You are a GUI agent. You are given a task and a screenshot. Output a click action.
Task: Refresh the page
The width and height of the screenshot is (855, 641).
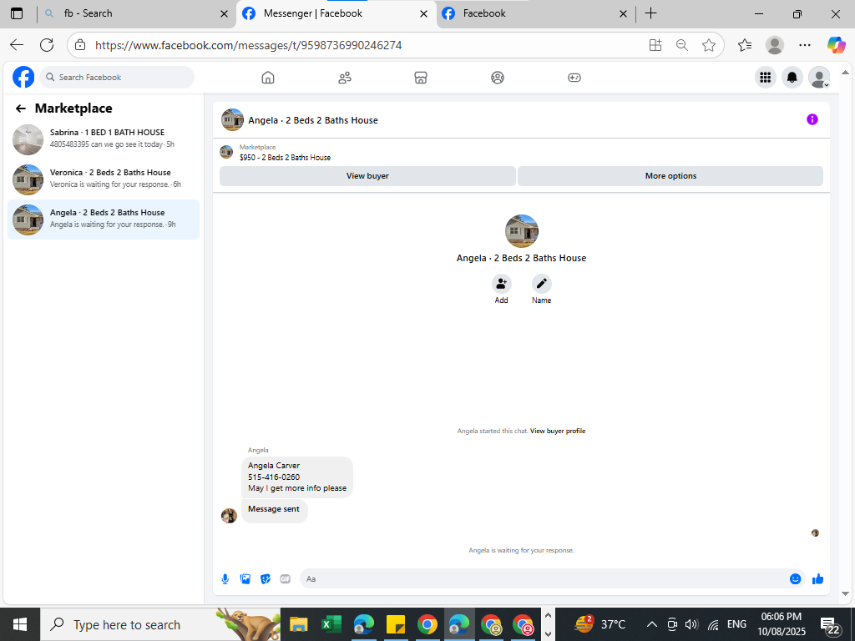(47, 45)
